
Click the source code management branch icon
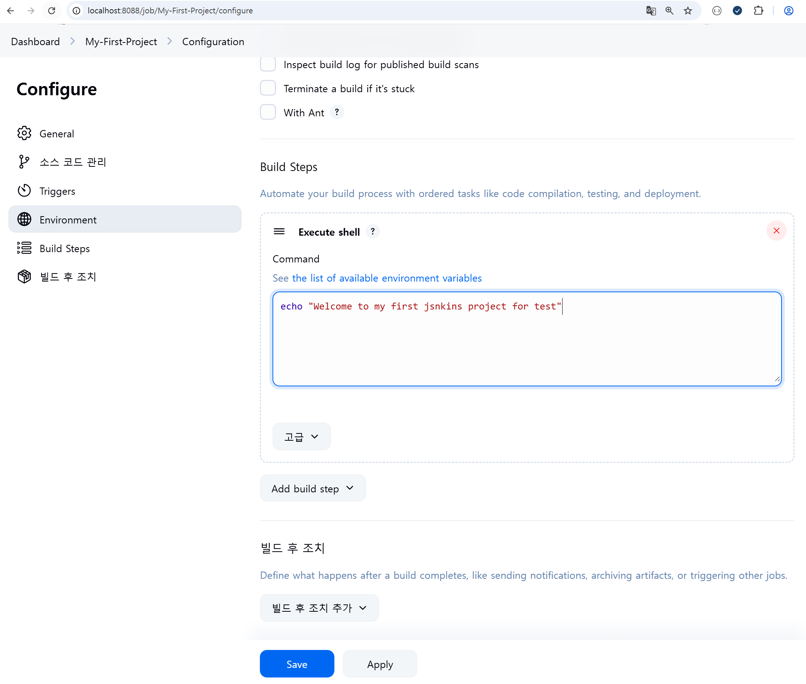(x=24, y=162)
